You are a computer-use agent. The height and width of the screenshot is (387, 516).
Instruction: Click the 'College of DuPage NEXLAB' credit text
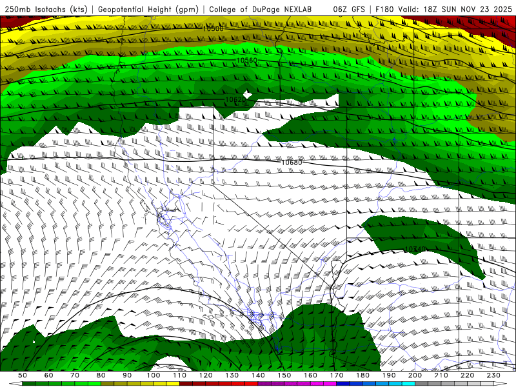[261, 10]
